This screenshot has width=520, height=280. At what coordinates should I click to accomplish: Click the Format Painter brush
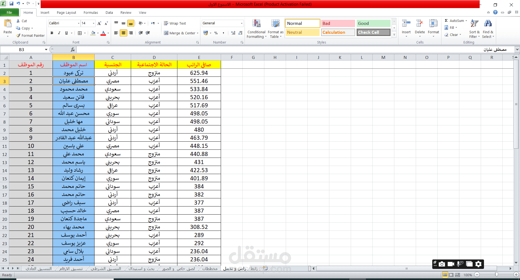pyautogui.click(x=18, y=35)
